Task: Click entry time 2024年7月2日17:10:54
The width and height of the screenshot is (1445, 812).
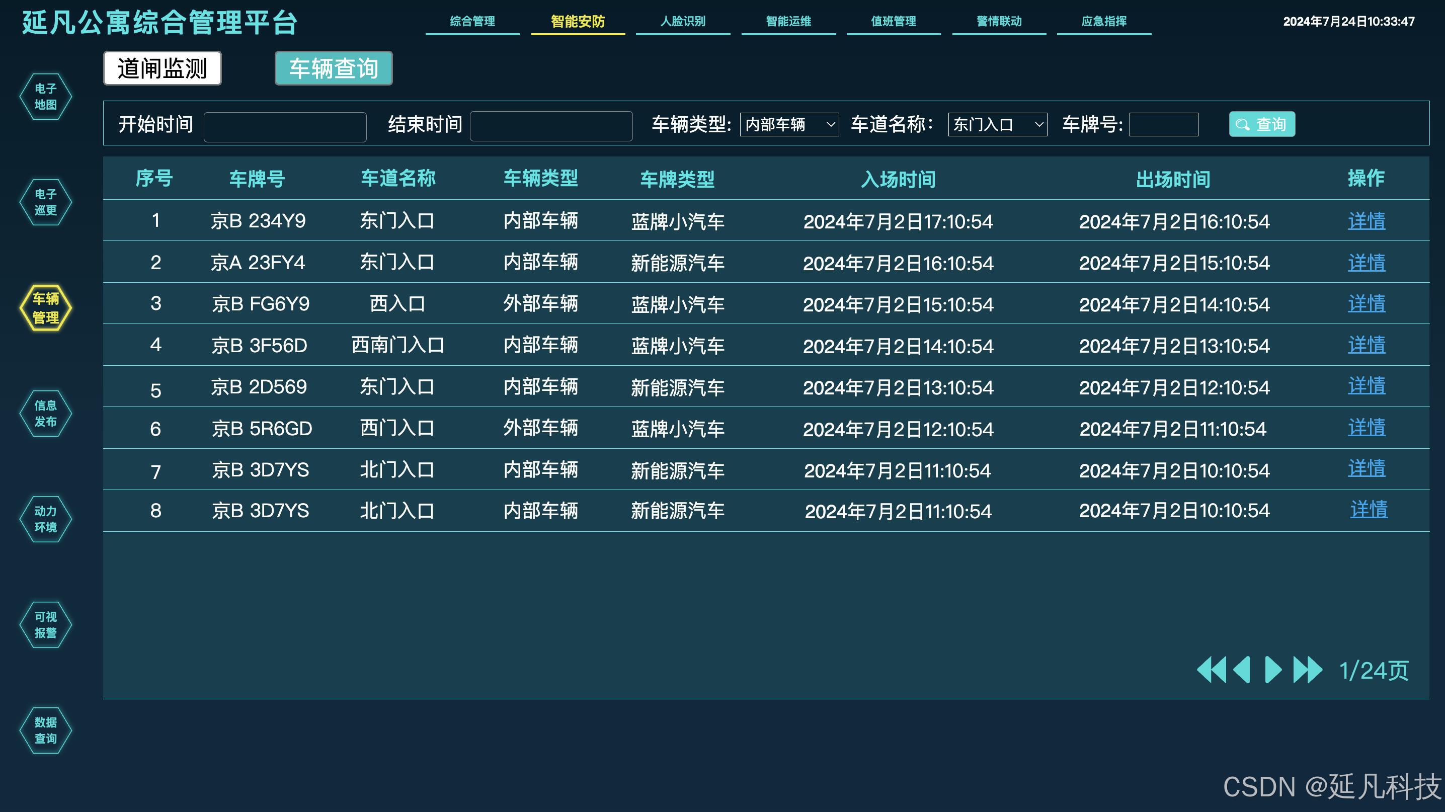Action: pos(898,222)
